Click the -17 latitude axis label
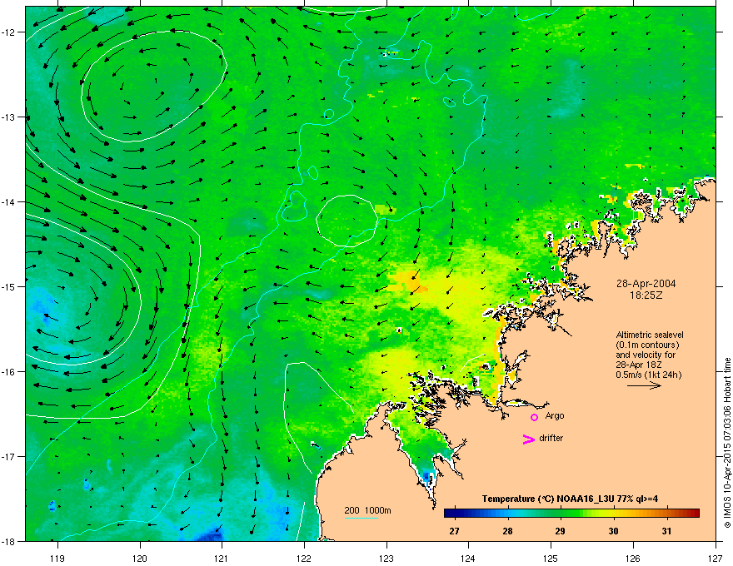733x566 pixels. coord(8,457)
